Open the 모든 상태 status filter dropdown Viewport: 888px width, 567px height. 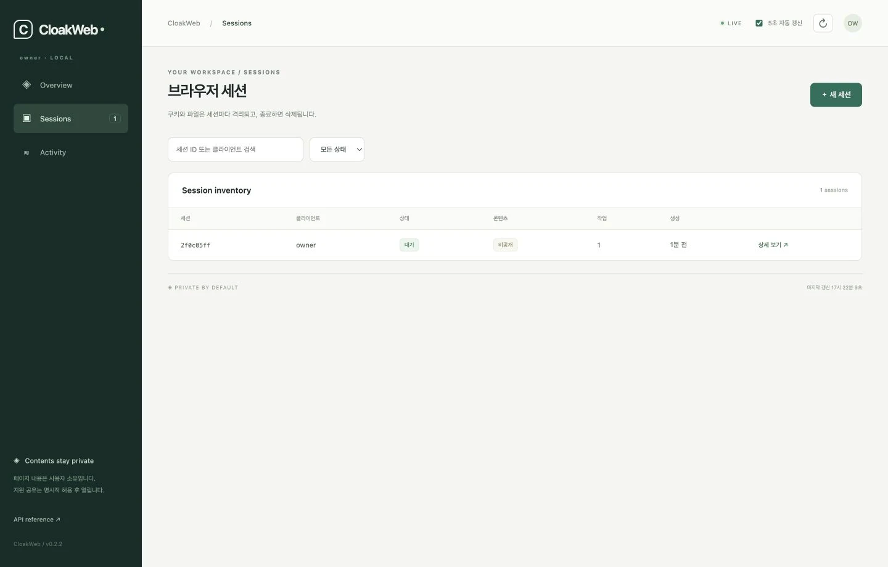[337, 149]
